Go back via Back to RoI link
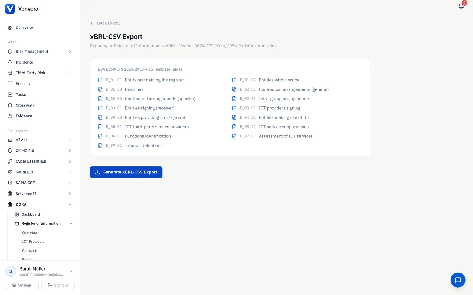 tap(105, 23)
